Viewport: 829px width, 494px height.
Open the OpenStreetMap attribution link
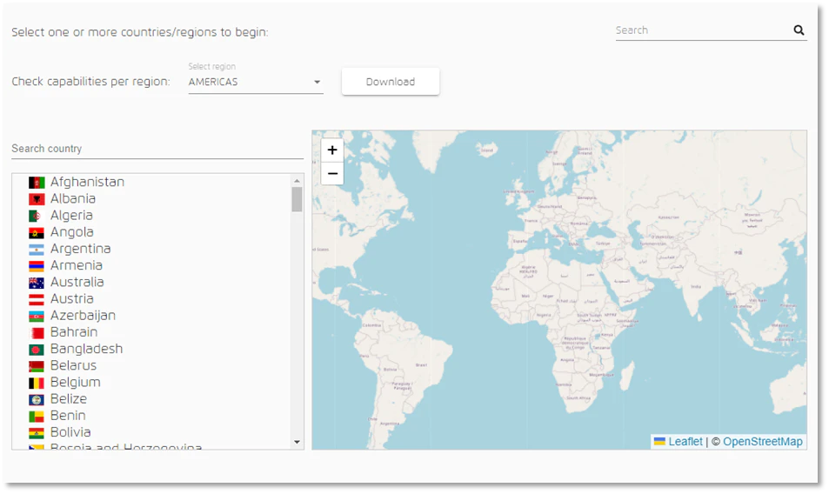coord(762,442)
